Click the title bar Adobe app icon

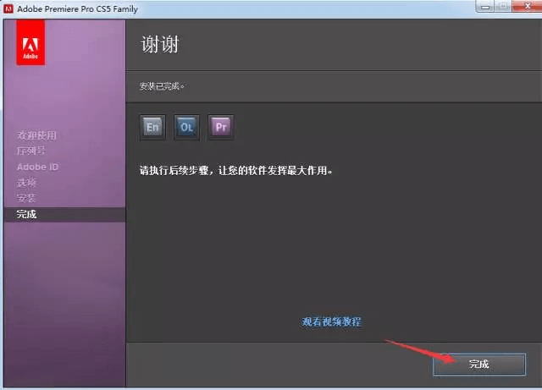point(8,8)
